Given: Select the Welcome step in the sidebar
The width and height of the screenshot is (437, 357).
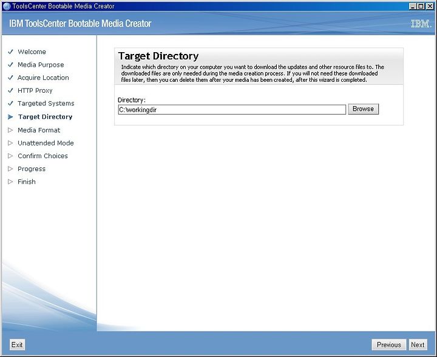Looking at the screenshot, I should (32, 52).
